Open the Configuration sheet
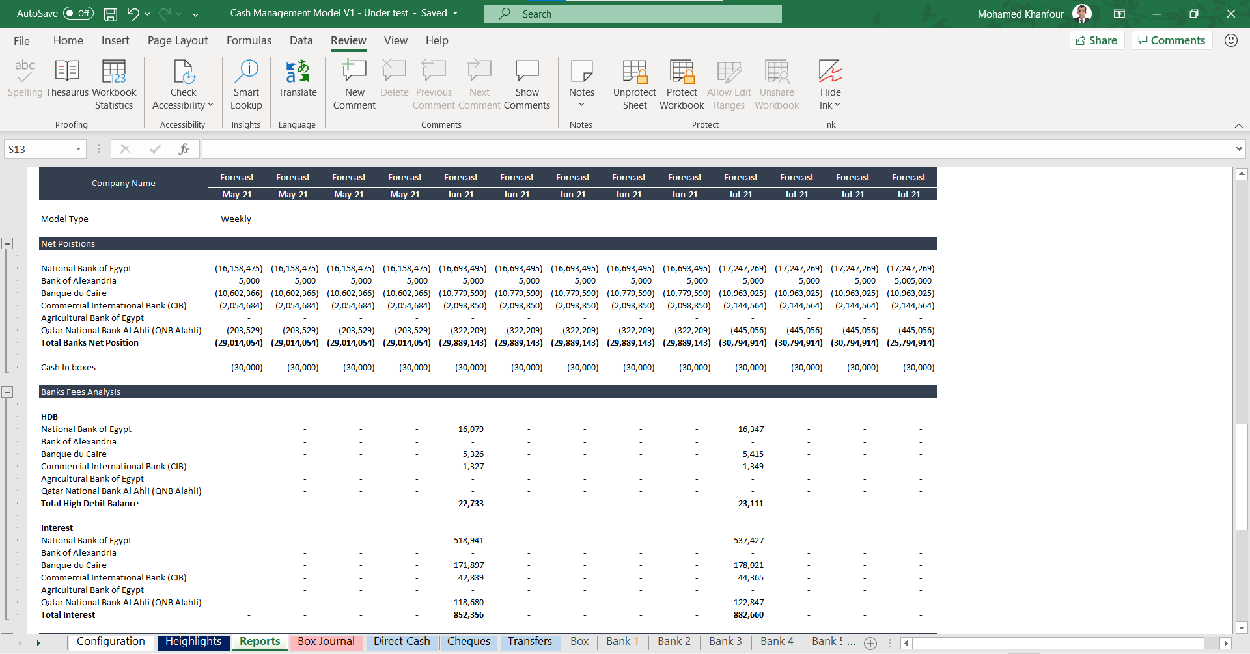The height and width of the screenshot is (654, 1250). (111, 642)
